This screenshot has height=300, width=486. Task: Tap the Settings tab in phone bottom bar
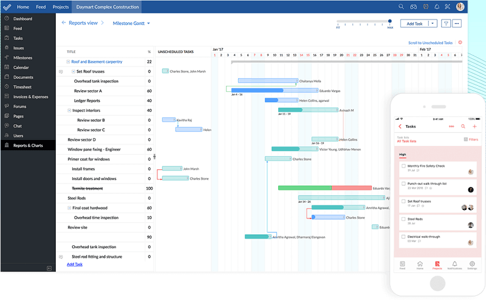(472, 265)
